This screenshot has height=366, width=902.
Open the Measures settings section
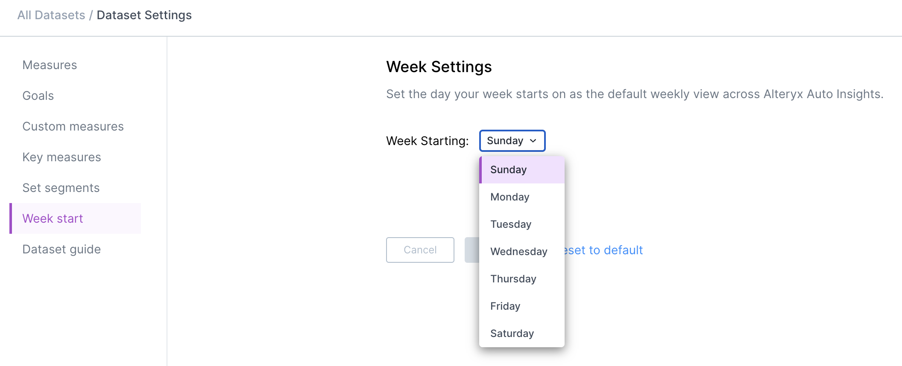click(x=50, y=65)
